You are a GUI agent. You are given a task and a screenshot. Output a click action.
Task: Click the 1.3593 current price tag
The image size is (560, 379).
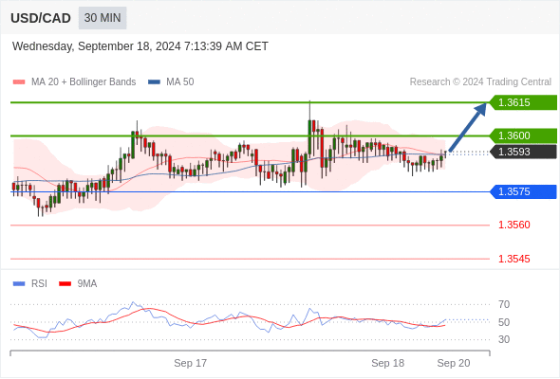523,152
